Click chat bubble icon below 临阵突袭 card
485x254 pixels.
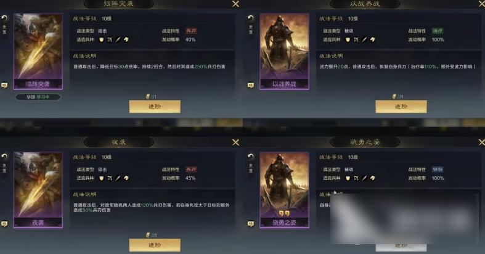pos(4,85)
